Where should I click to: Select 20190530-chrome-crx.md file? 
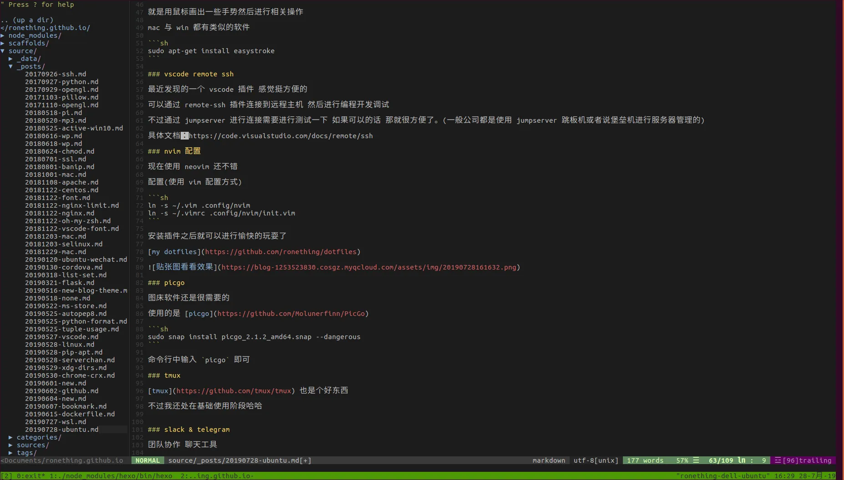click(70, 375)
